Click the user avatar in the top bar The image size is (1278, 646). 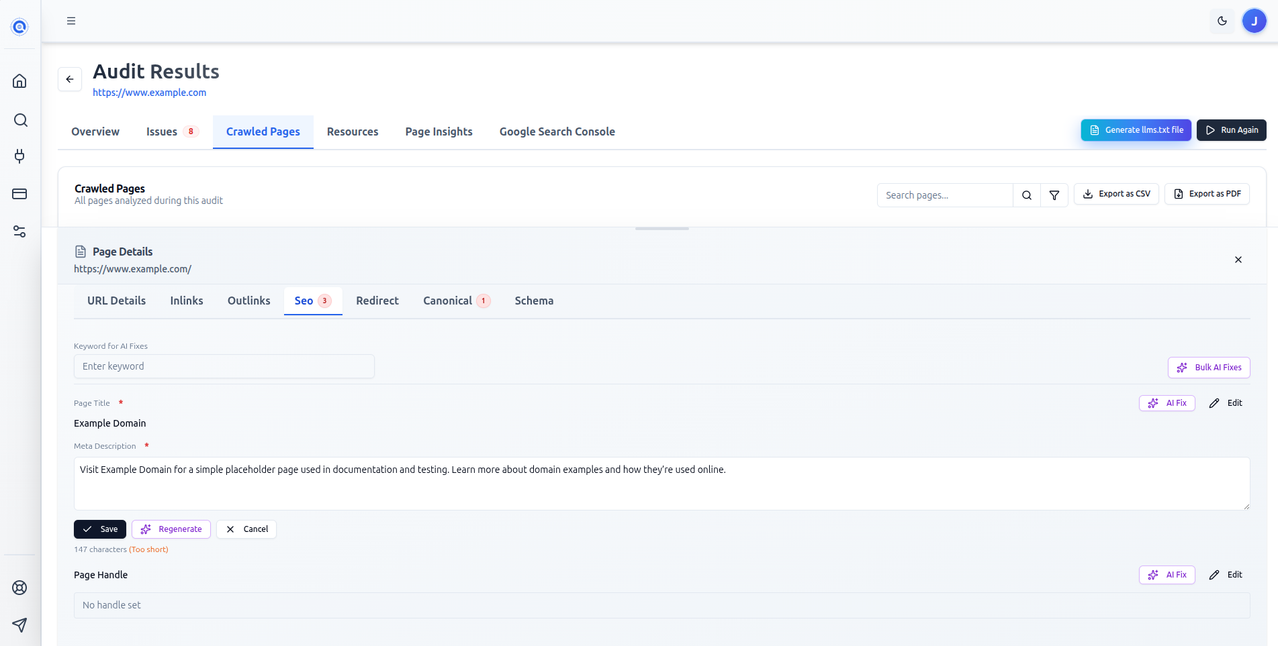[1254, 21]
